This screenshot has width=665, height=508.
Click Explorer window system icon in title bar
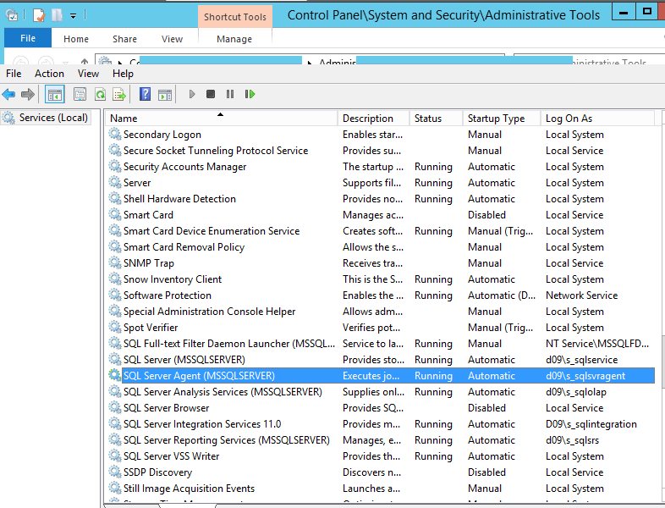(12, 15)
